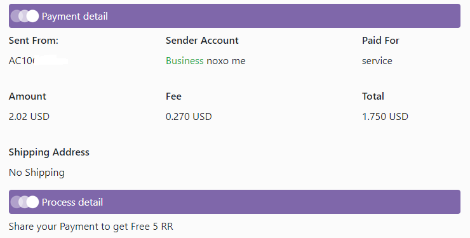This screenshot has height=238, width=470.
Task: Click the service value under Paid For
Action: click(x=377, y=61)
